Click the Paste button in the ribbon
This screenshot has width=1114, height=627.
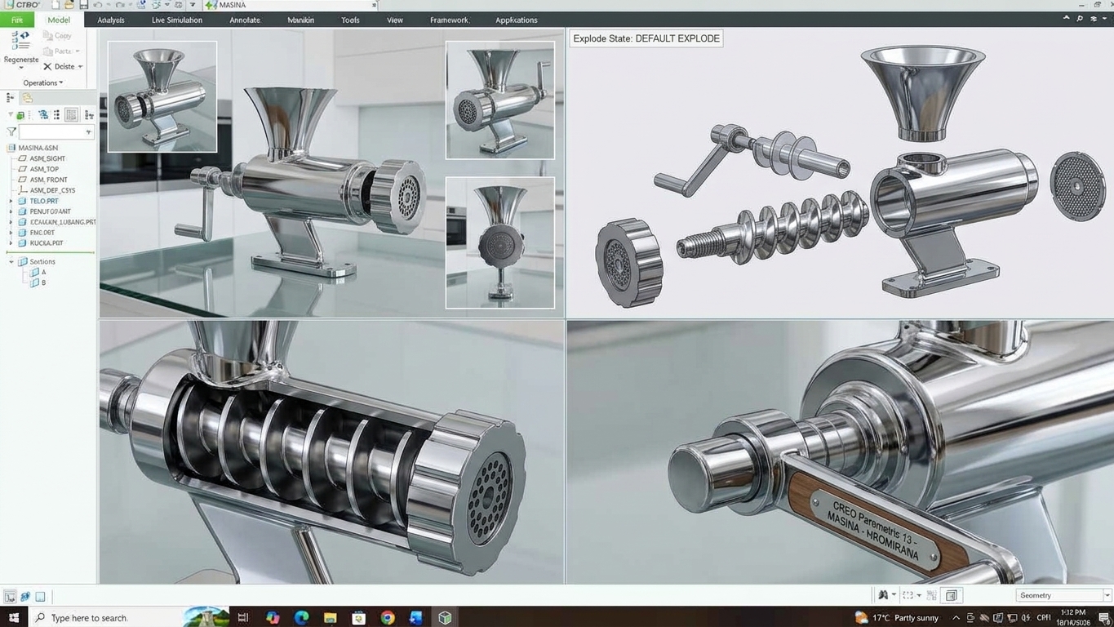click(x=61, y=51)
